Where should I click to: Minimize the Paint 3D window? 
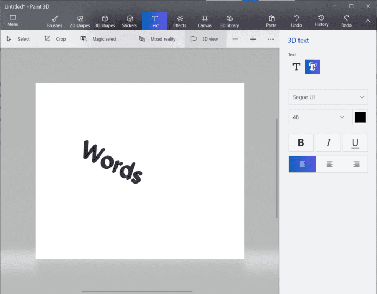click(x=335, y=6)
